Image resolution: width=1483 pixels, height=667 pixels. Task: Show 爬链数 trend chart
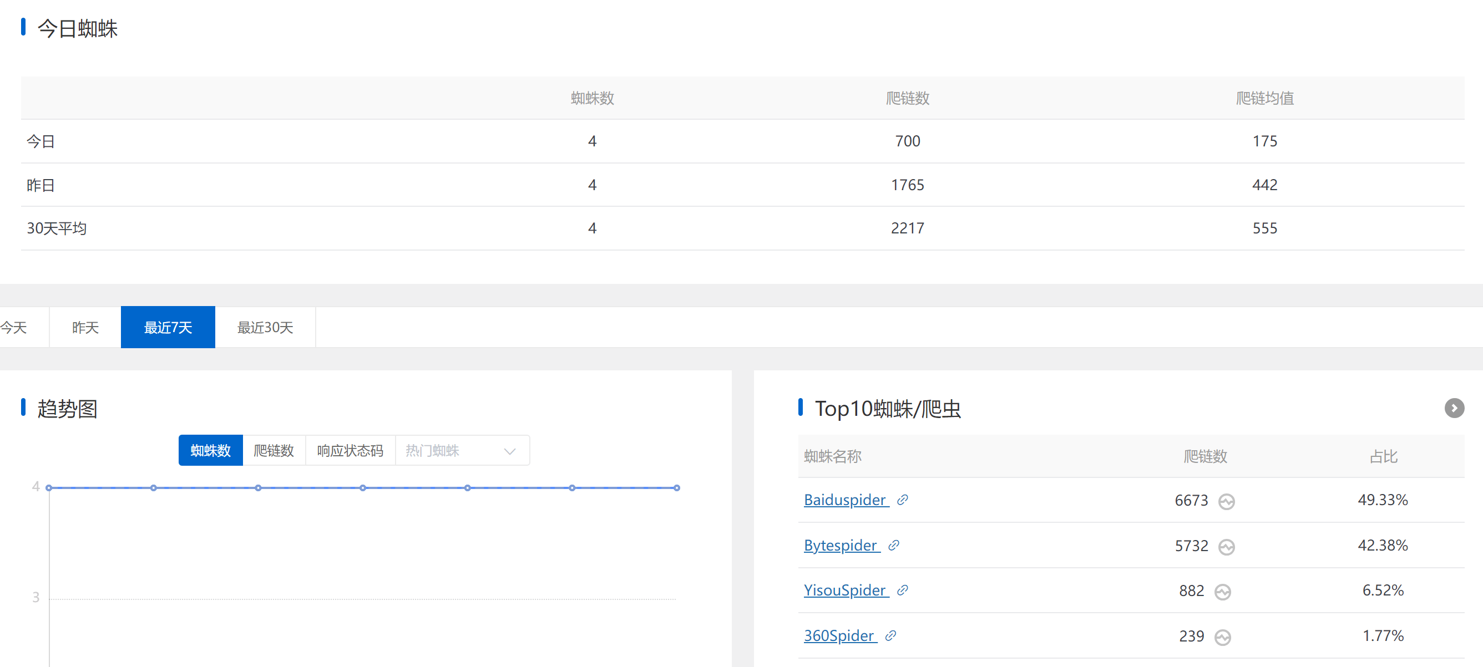[x=274, y=450]
